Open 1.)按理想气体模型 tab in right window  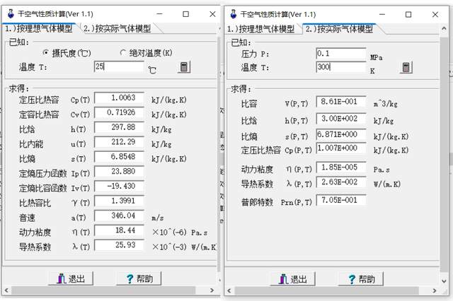pyautogui.click(x=260, y=29)
